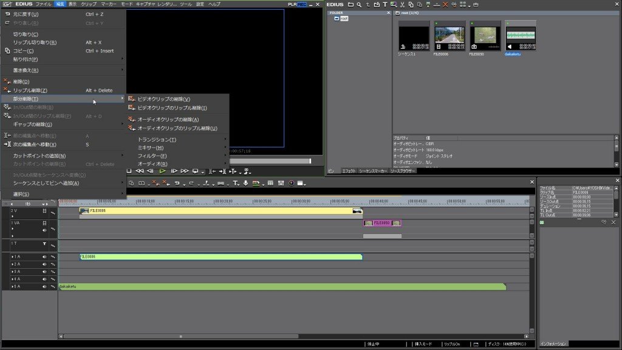
Task: Expand ミキサー(M) submenu
Action: [x=177, y=148]
